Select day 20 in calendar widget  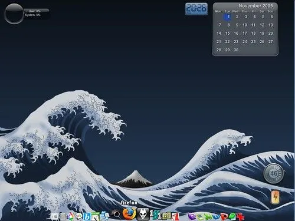click(271, 34)
